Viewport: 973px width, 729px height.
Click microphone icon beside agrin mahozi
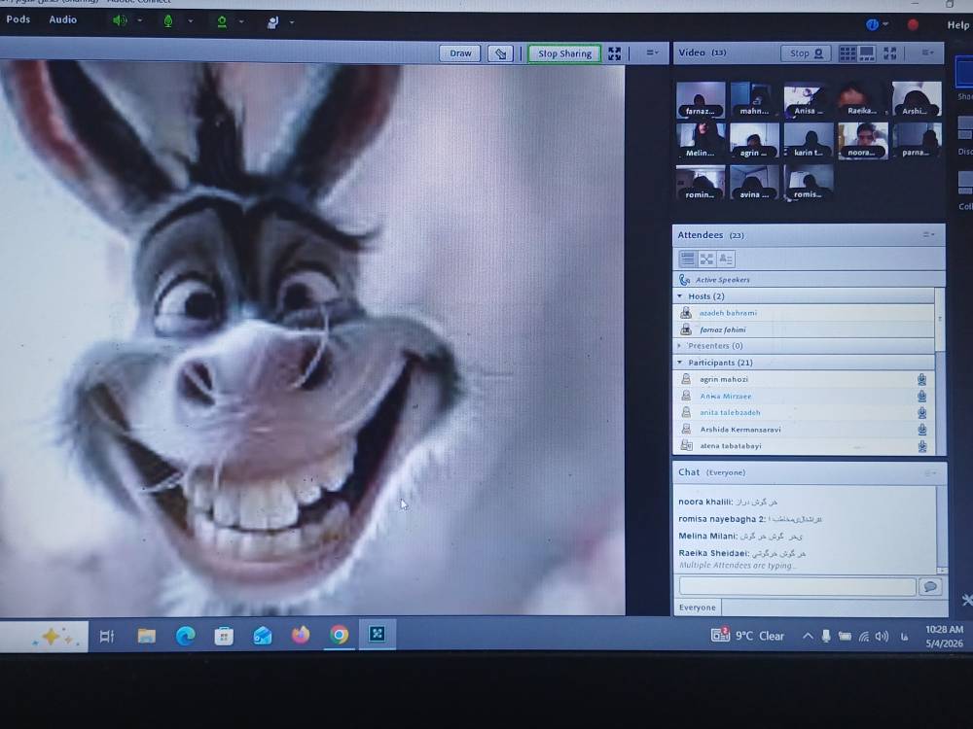point(921,379)
